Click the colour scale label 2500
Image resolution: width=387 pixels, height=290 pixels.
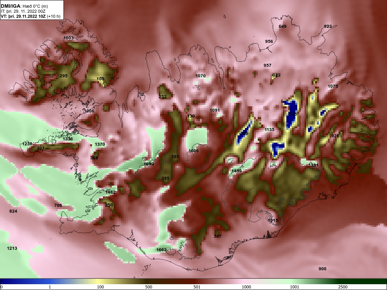point(343,287)
